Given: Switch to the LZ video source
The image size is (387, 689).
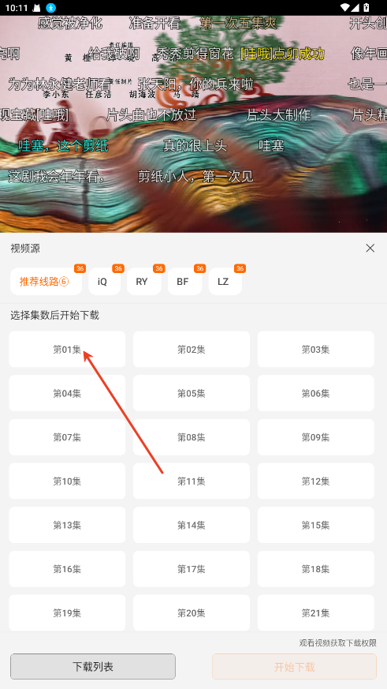Looking at the screenshot, I should [225, 282].
